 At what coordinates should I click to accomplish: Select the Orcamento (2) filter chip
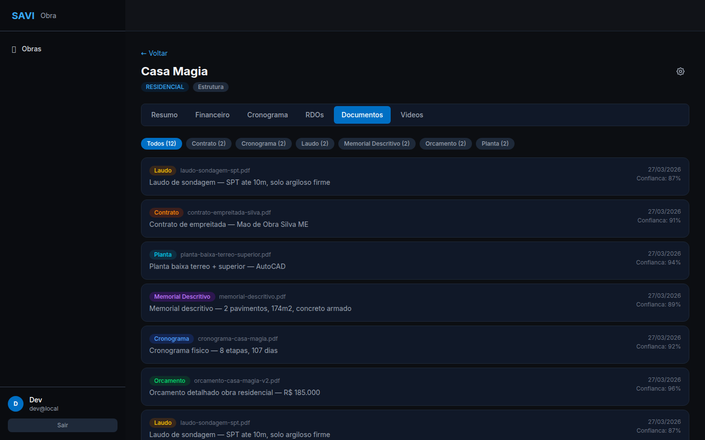446,144
